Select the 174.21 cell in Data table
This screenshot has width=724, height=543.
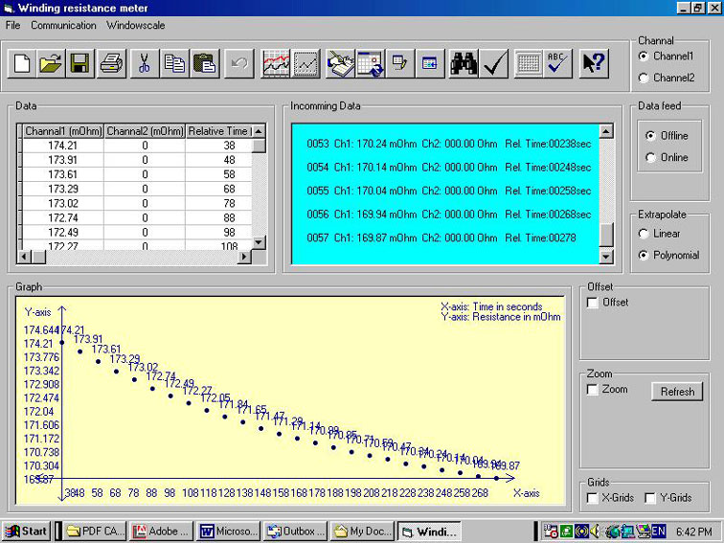(63, 146)
